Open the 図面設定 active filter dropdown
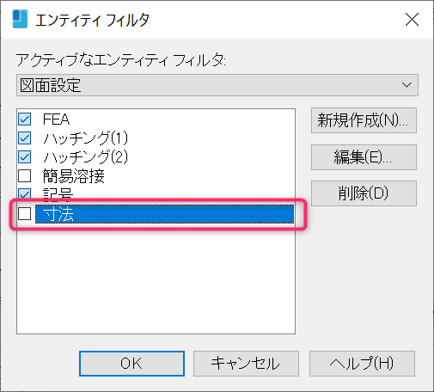Viewport: 434px width, 392px height. 217,85
